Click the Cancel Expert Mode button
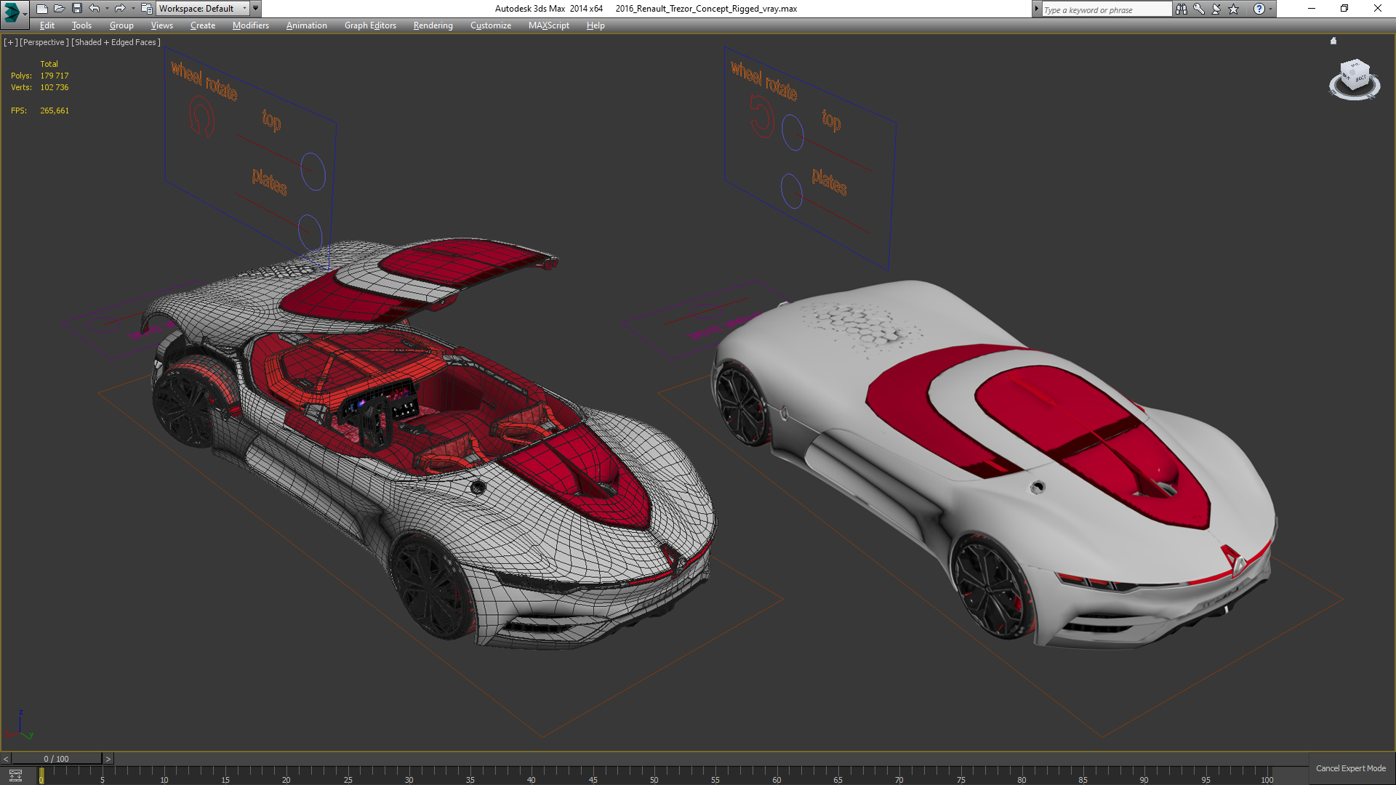The image size is (1396, 785). pyautogui.click(x=1350, y=768)
